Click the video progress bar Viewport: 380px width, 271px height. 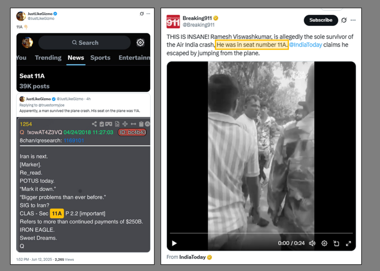click(x=261, y=233)
